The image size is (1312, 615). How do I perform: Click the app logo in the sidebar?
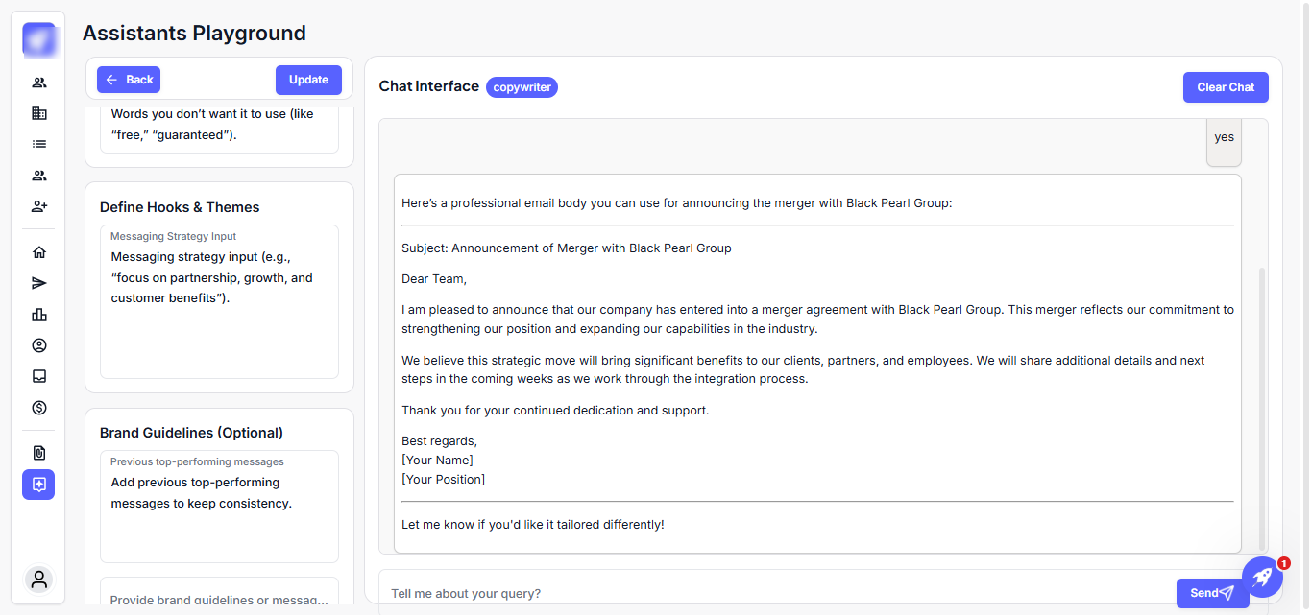(x=39, y=39)
